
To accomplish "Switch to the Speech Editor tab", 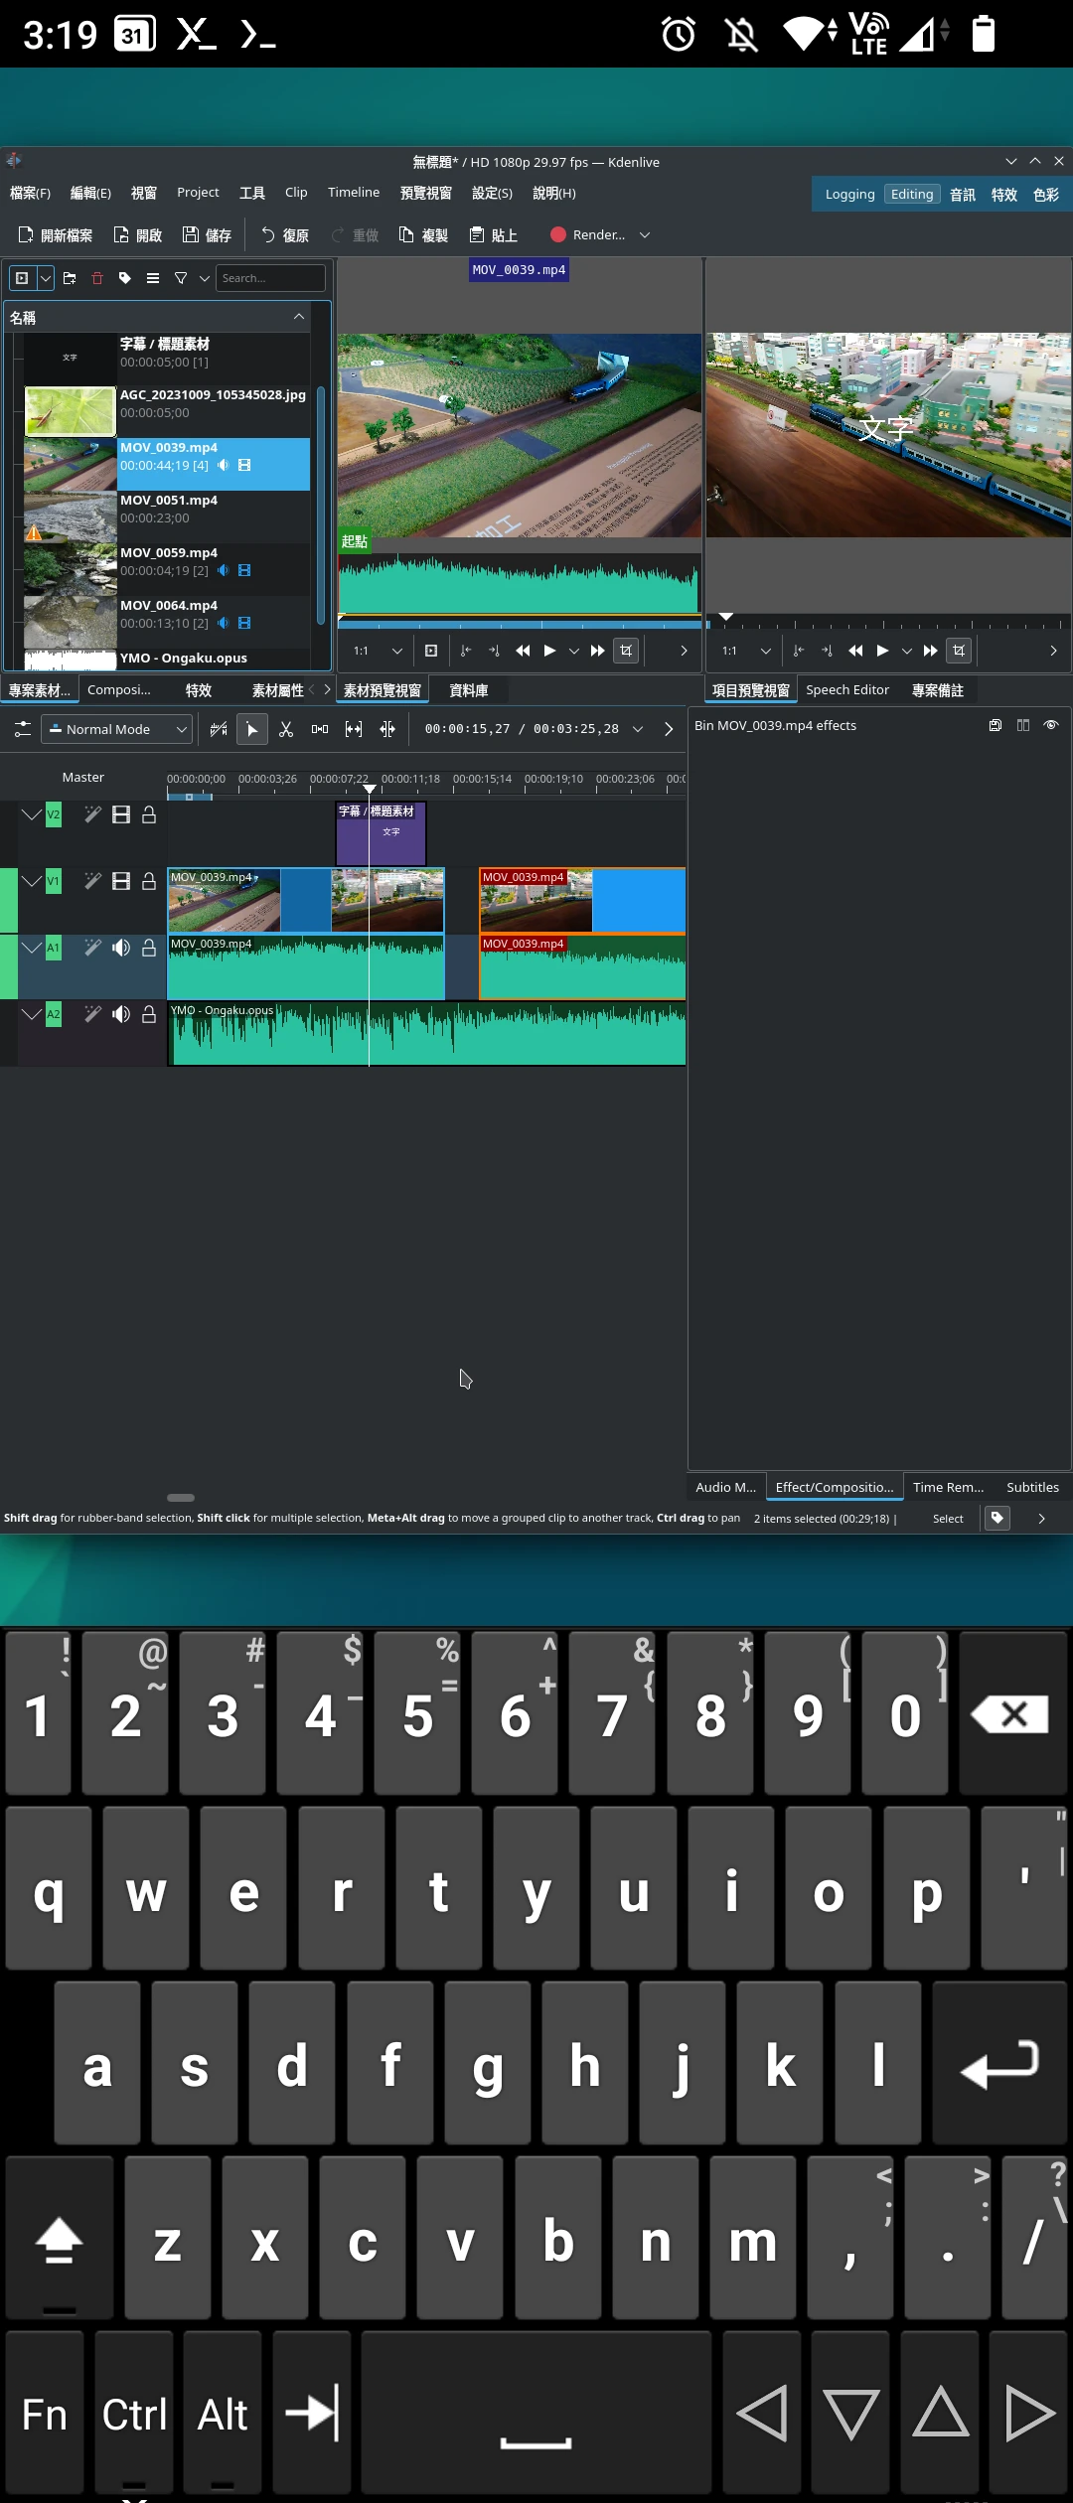I will pos(846,690).
